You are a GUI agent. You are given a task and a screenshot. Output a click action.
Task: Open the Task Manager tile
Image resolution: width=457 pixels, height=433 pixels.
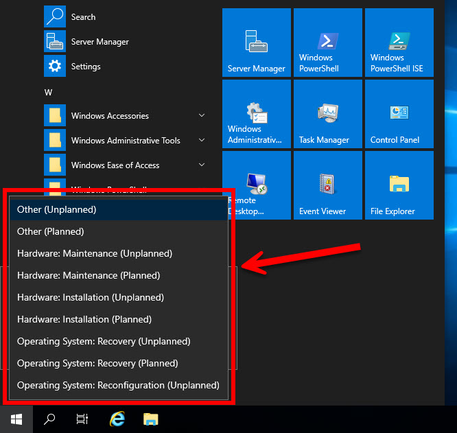click(x=328, y=114)
